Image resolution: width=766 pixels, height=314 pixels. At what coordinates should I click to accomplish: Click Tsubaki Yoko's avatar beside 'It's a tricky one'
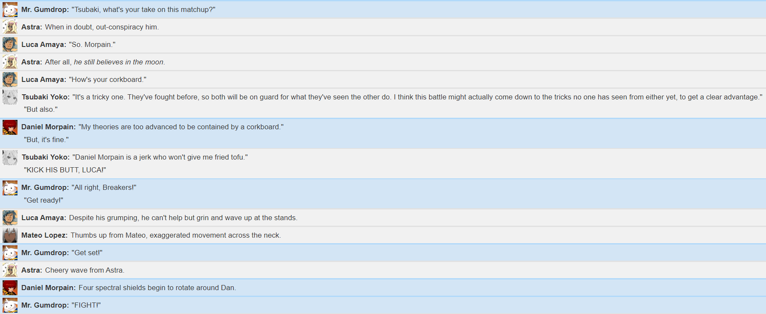click(x=10, y=97)
